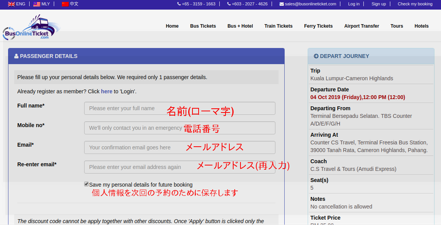The height and width of the screenshot is (225, 441).
Task: Focus the Re-enter email input field
Action: pos(180,167)
